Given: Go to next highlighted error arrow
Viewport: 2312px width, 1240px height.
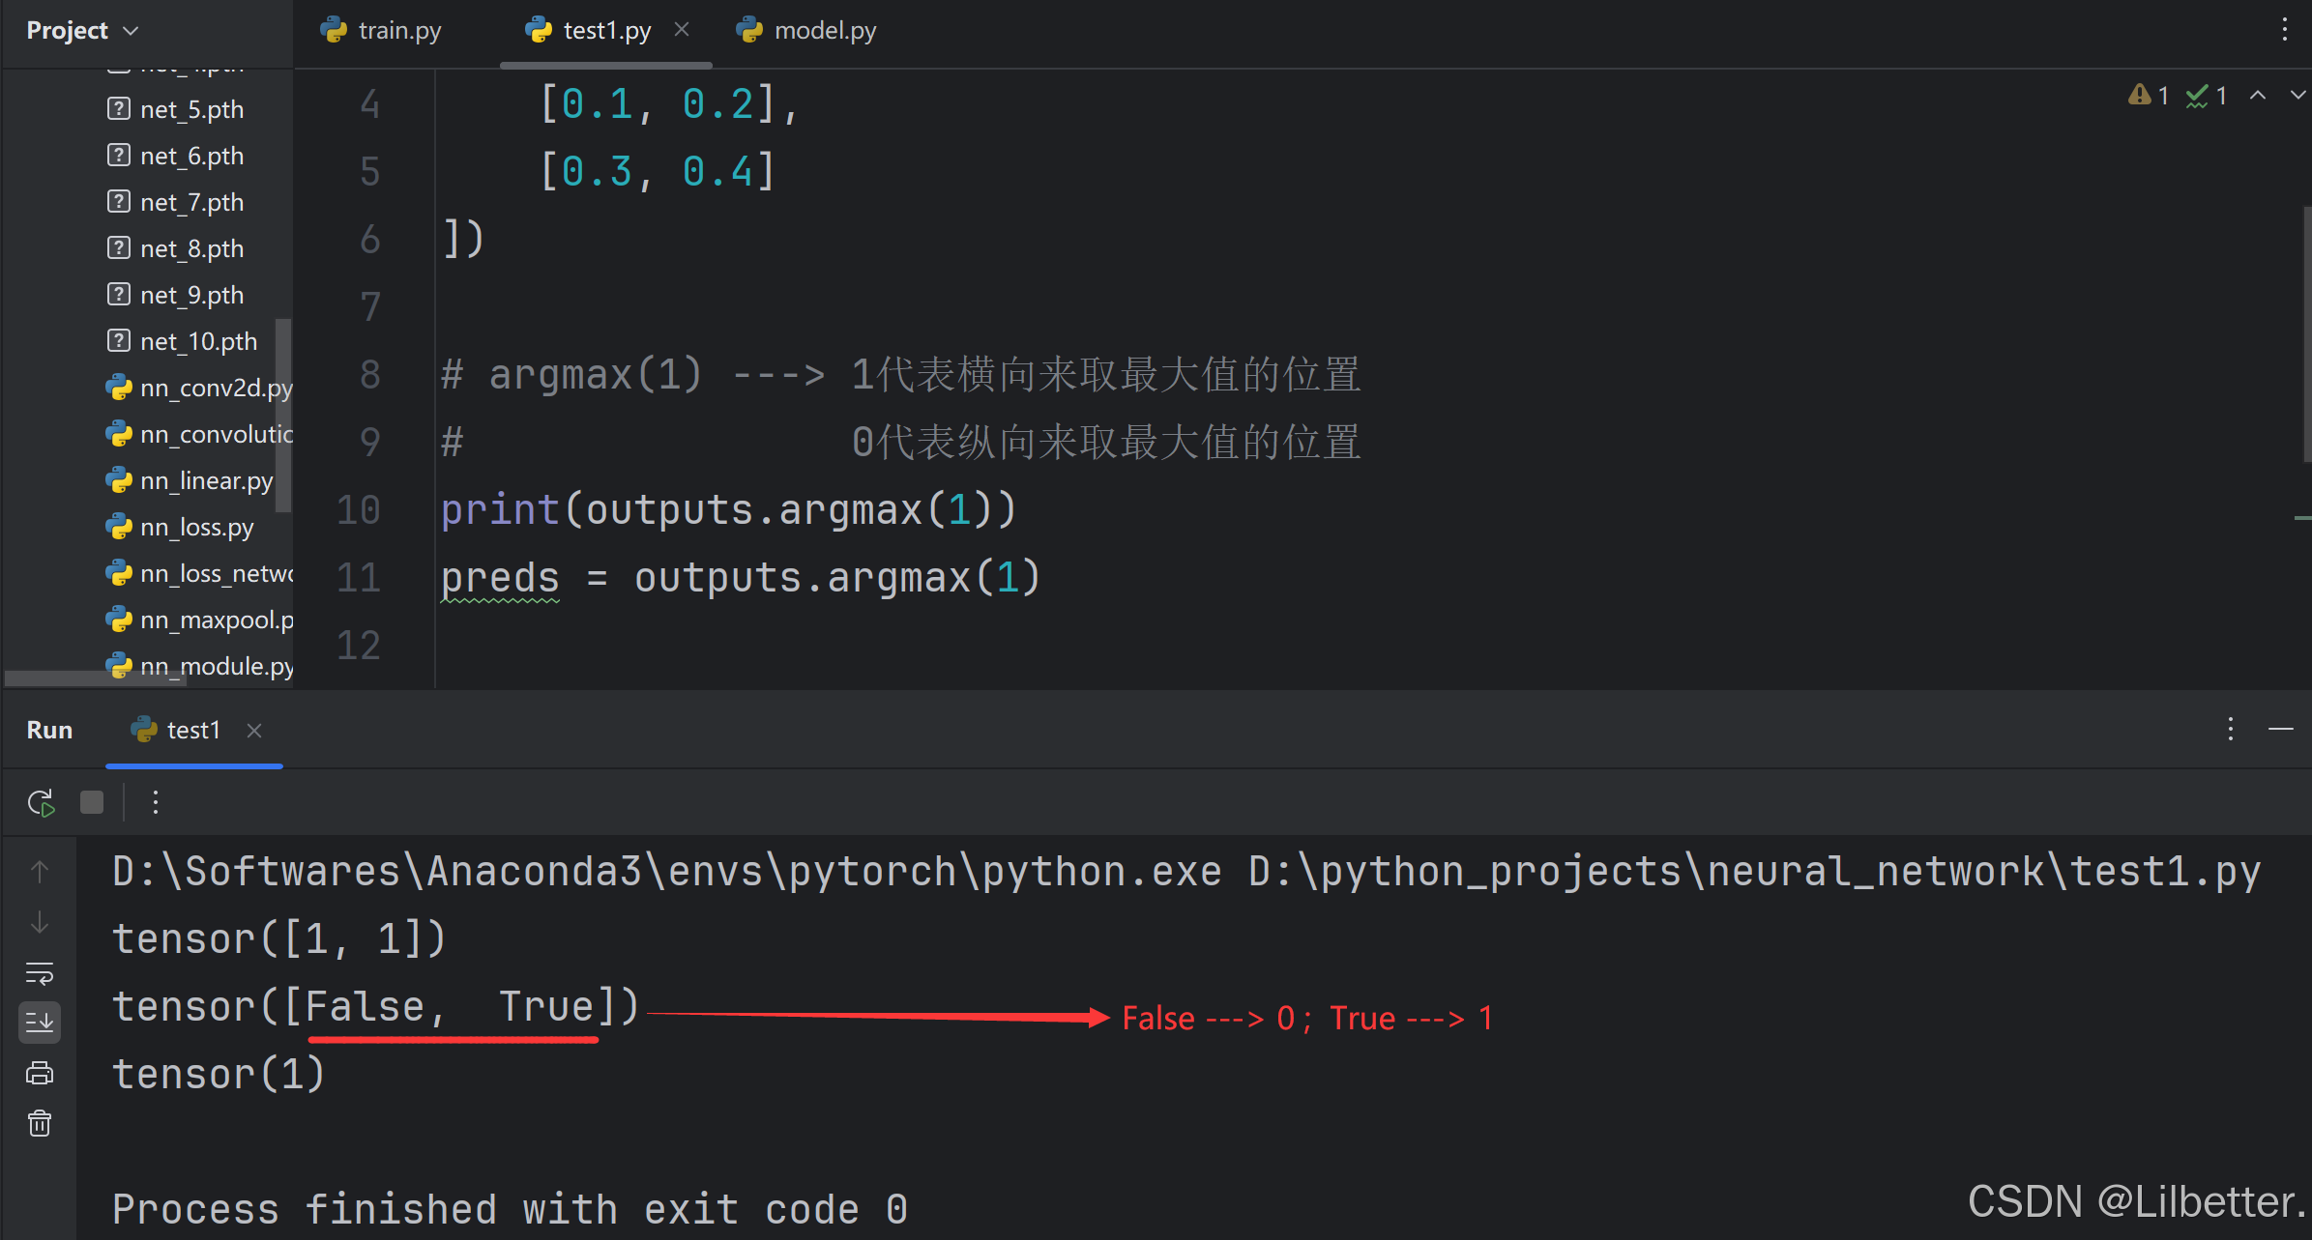Looking at the screenshot, I should pyautogui.click(x=2297, y=95).
